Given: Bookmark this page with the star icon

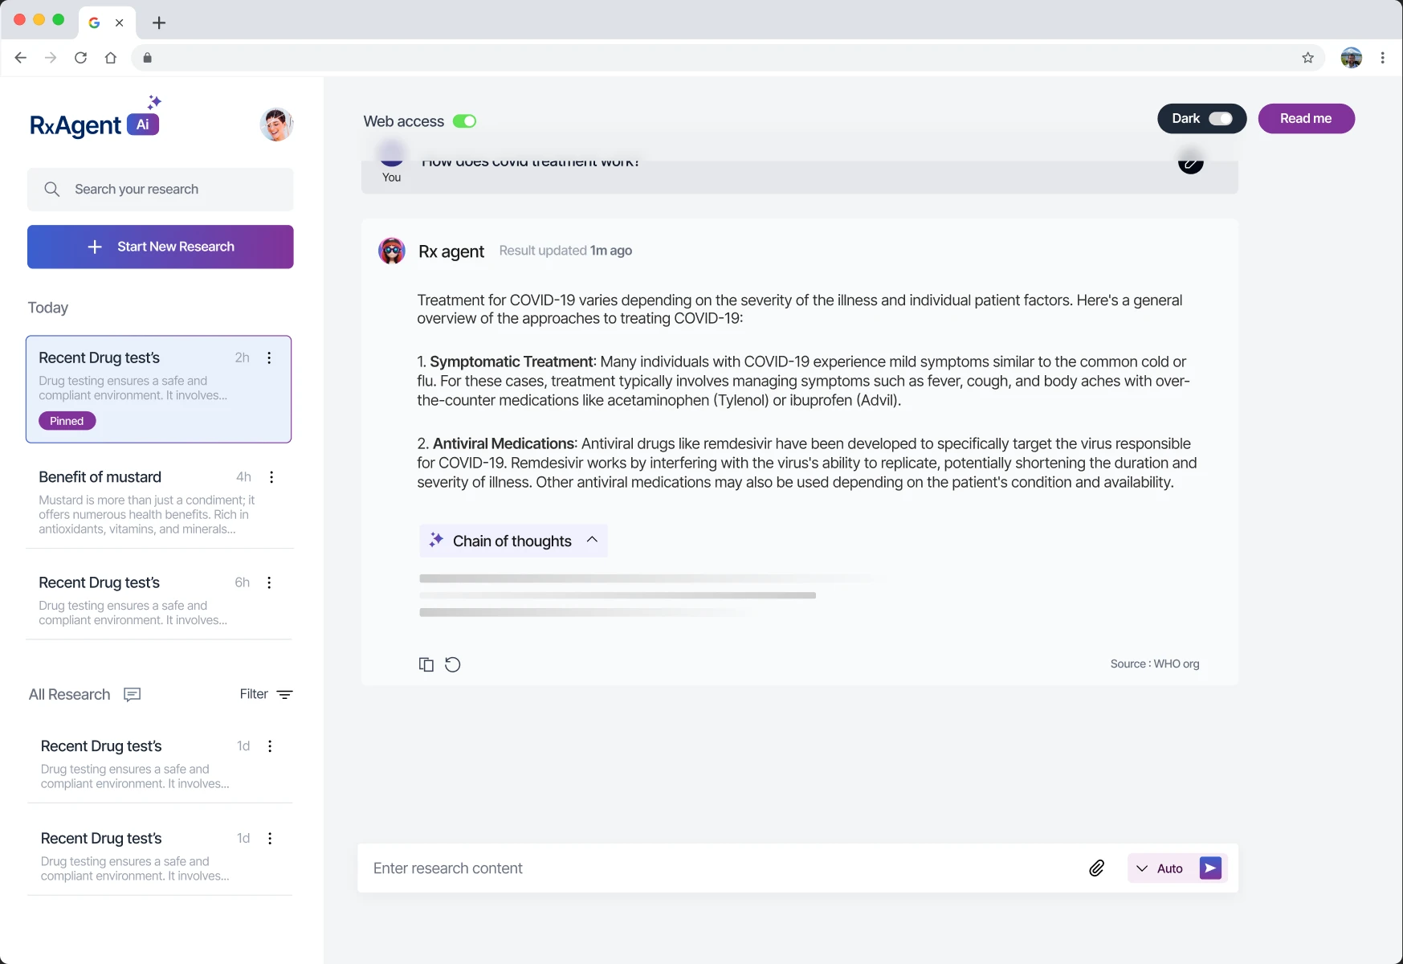Looking at the screenshot, I should point(1307,58).
